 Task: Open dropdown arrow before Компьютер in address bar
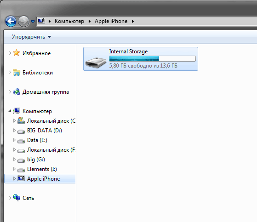coord(50,21)
